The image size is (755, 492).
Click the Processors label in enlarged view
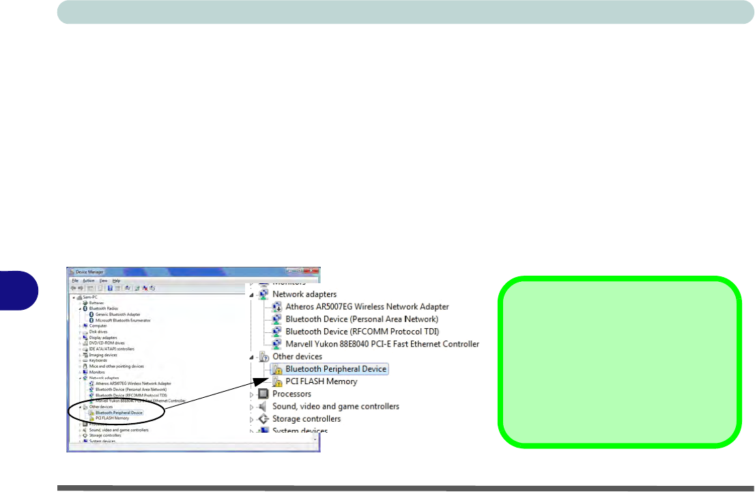[x=291, y=394]
